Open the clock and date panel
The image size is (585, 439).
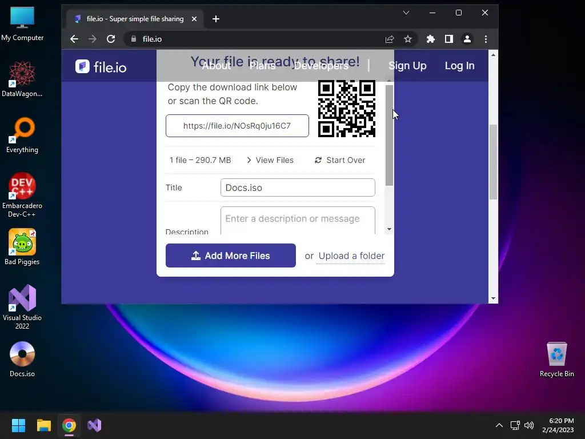tap(558, 425)
